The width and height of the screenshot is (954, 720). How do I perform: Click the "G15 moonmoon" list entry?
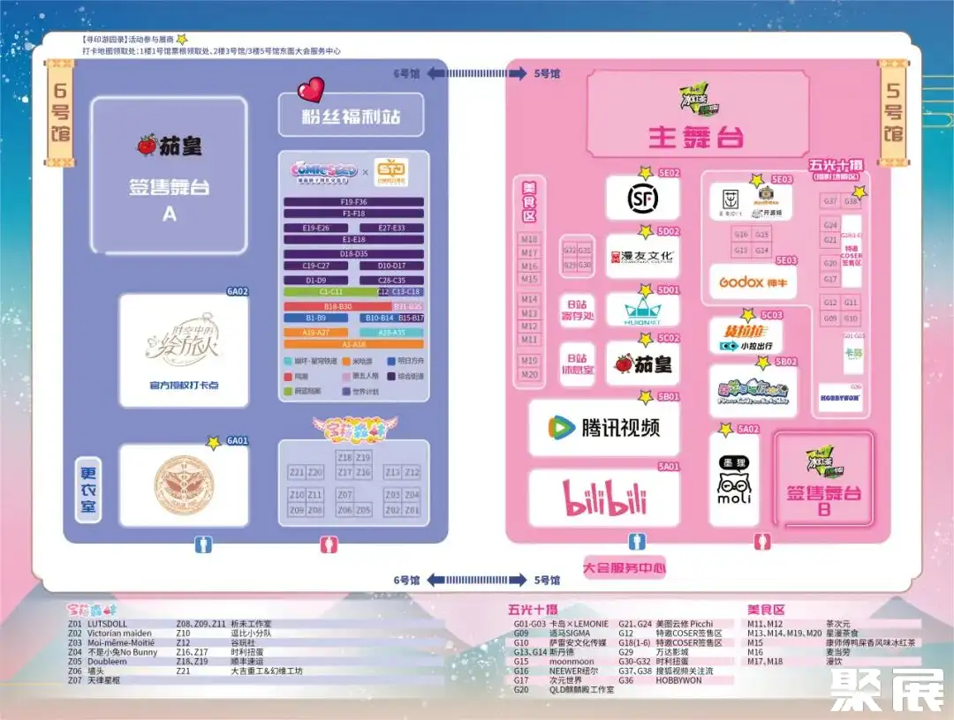(554, 662)
